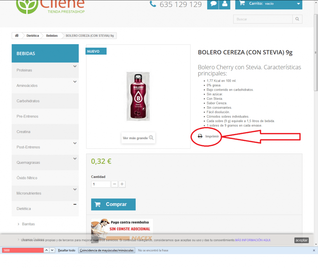Click the shopping cart icon in Carrito
This screenshot has height=268, width=318.
pyautogui.click(x=242, y=3)
